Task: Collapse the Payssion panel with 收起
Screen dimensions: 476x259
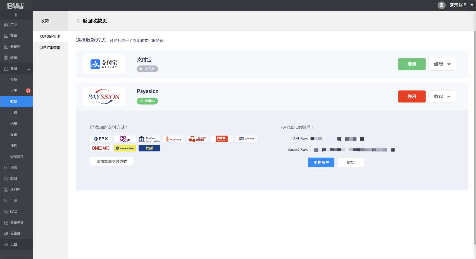Action: [442, 96]
